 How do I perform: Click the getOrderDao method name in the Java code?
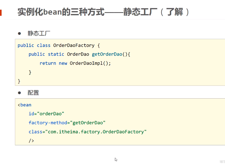pyautogui.click(x=107, y=54)
